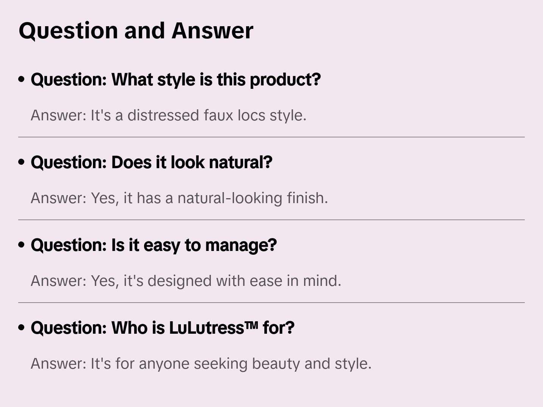Click the bullet beside the product style question
The width and height of the screenshot is (543, 407).
22,80
